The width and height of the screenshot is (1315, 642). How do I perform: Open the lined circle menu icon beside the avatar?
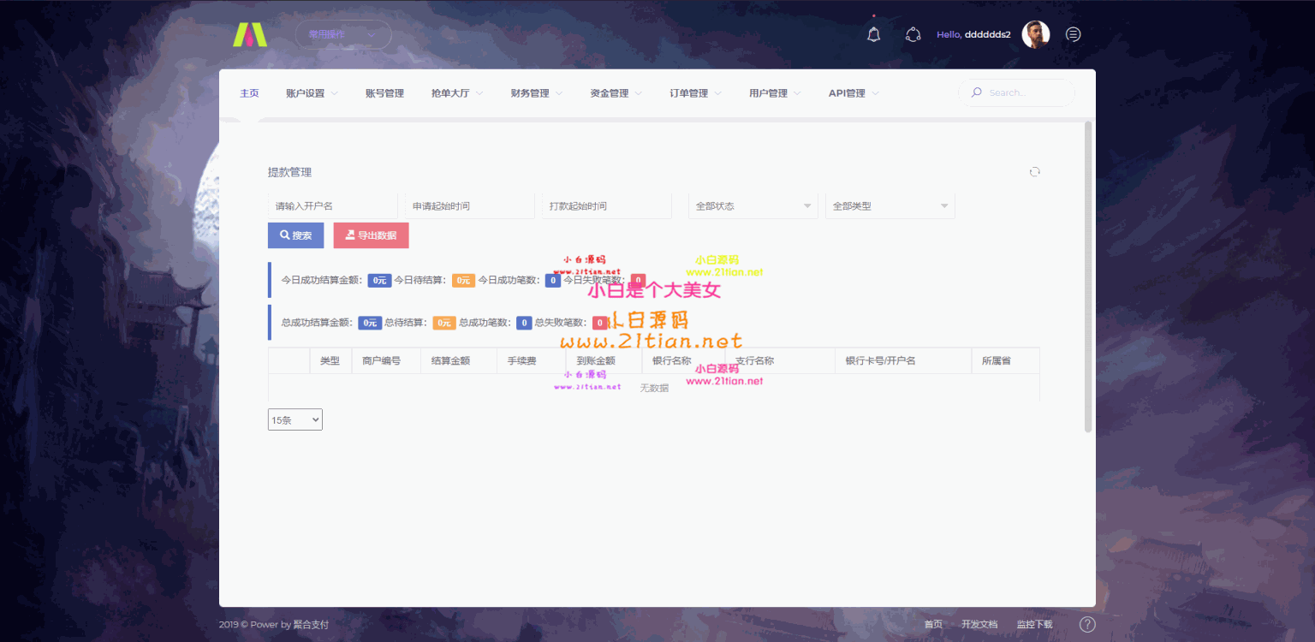pos(1073,34)
